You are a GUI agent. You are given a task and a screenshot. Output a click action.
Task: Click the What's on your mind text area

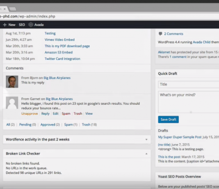(189, 102)
